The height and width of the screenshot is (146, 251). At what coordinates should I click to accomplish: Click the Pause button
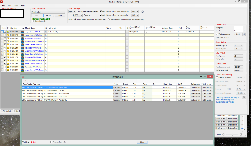pyautogui.click(x=48, y=16)
